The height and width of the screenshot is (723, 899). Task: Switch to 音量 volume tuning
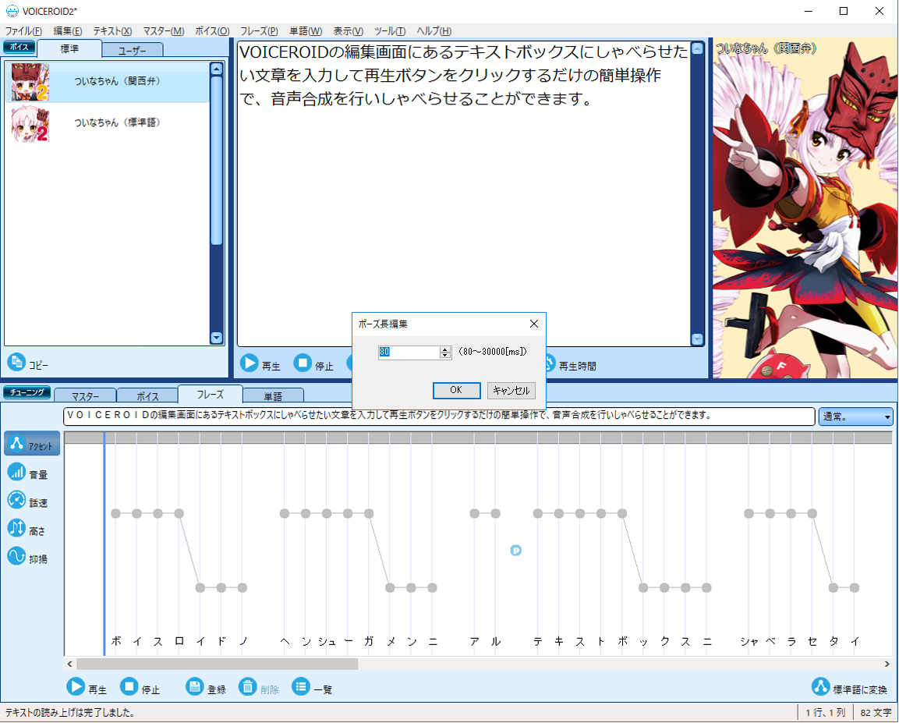tap(27, 473)
